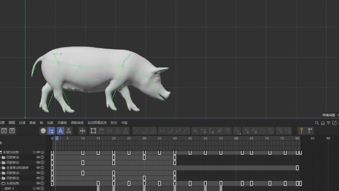Set linear interpolation diagonal-line icon

[137, 131]
